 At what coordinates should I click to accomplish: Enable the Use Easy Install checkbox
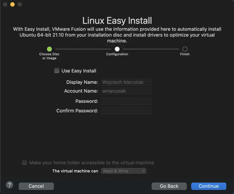click(x=57, y=71)
